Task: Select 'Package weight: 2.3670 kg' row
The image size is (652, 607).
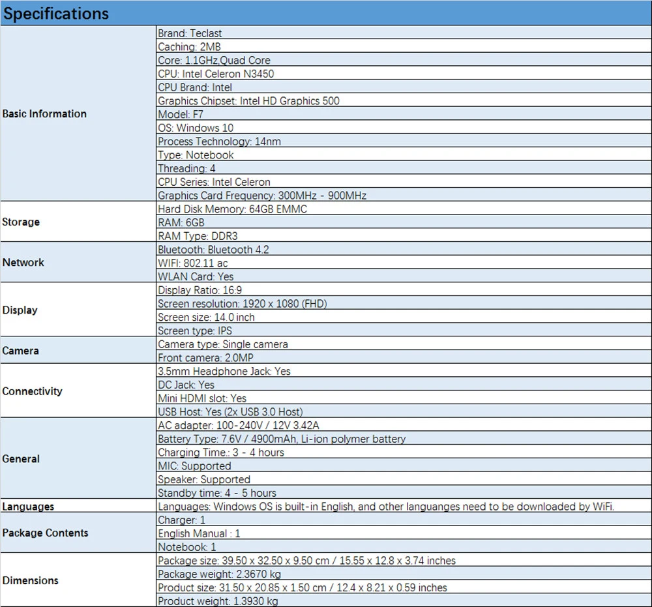Action: click(404, 573)
